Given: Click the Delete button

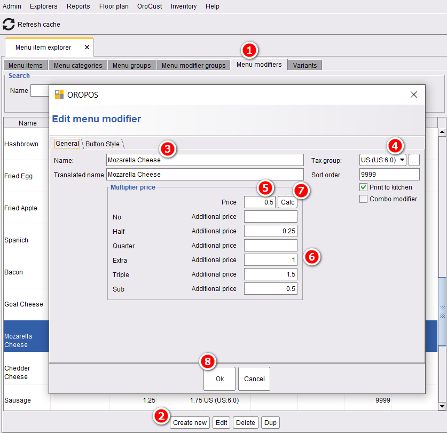Looking at the screenshot, I should coord(246,422).
